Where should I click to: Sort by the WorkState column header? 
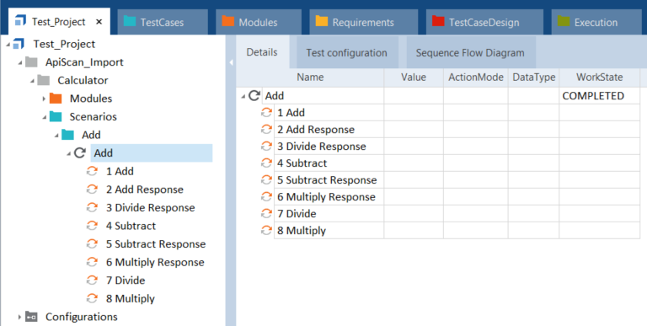click(x=599, y=77)
